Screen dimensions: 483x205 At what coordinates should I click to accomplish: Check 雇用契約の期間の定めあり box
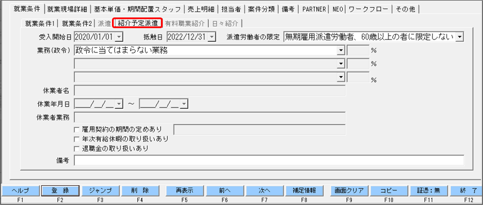coord(77,129)
